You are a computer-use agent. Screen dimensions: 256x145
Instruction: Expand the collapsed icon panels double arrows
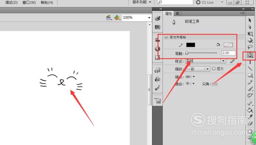tap(161, 9)
